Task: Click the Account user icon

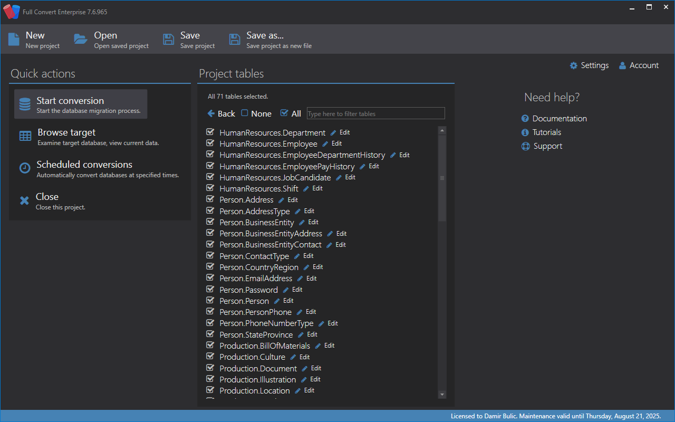Action: point(622,65)
